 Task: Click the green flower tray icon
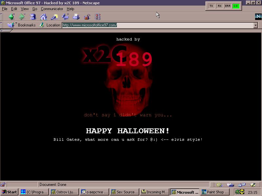pyautogui.click(x=237, y=192)
